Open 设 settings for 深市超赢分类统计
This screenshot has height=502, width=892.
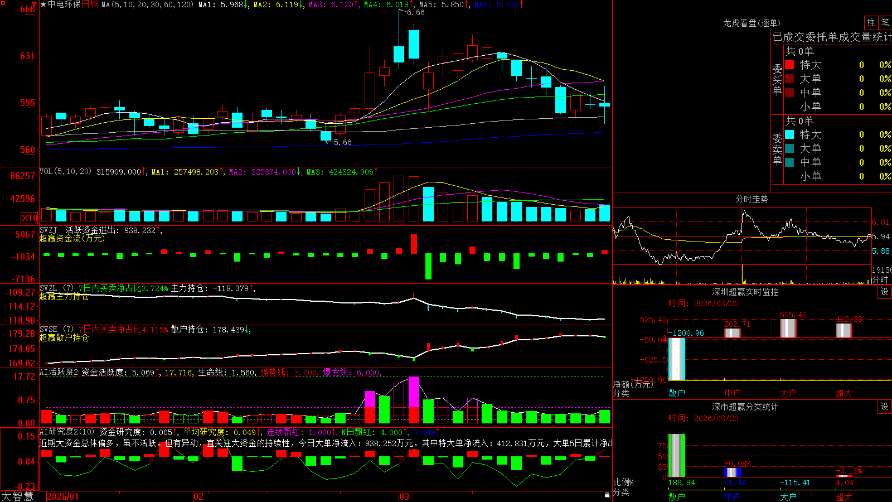click(x=885, y=407)
